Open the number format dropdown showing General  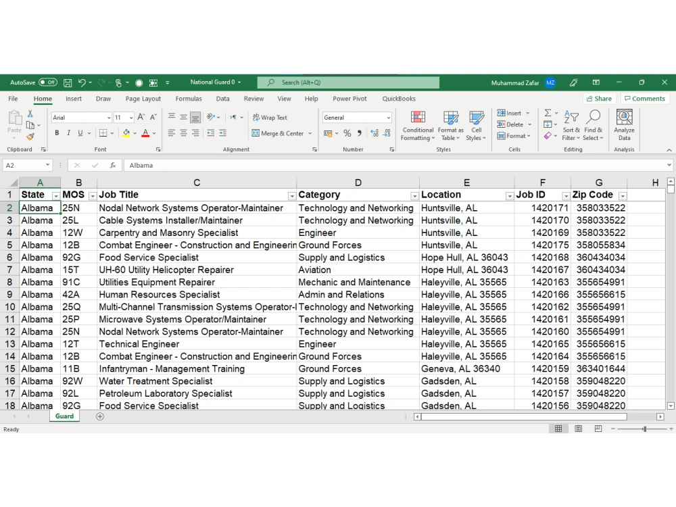coord(388,117)
